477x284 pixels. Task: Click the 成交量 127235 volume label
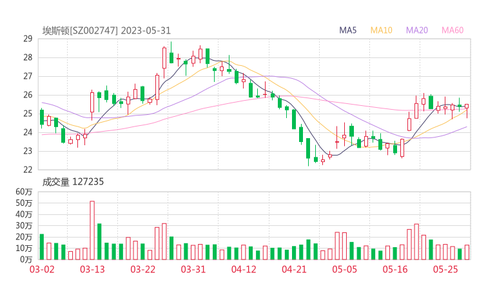tap(73, 182)
